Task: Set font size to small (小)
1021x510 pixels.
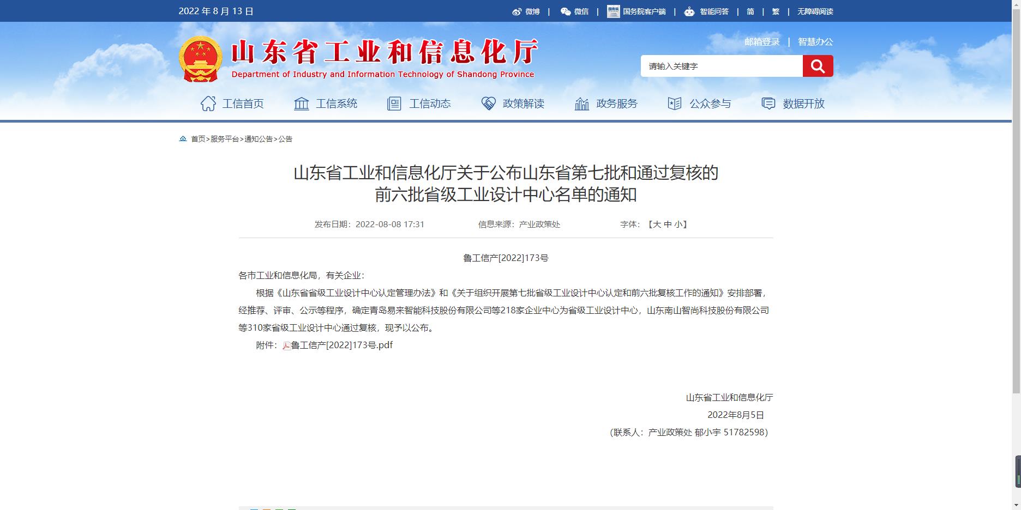Action: [678, 224]
